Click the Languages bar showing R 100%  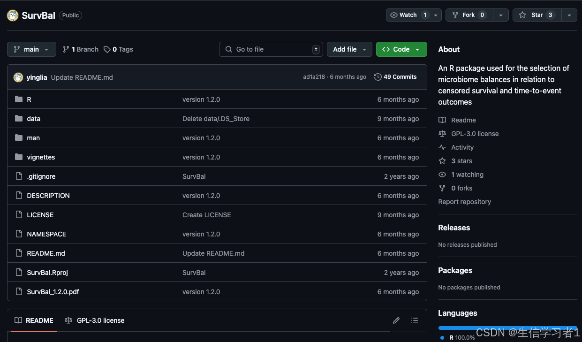tap(508, 327)
